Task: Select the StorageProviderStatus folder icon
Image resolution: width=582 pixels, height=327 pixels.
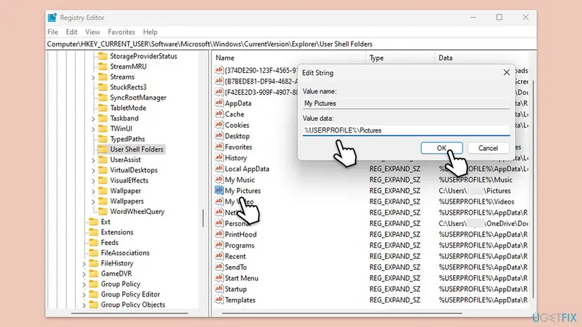Action: coord(103,56)
